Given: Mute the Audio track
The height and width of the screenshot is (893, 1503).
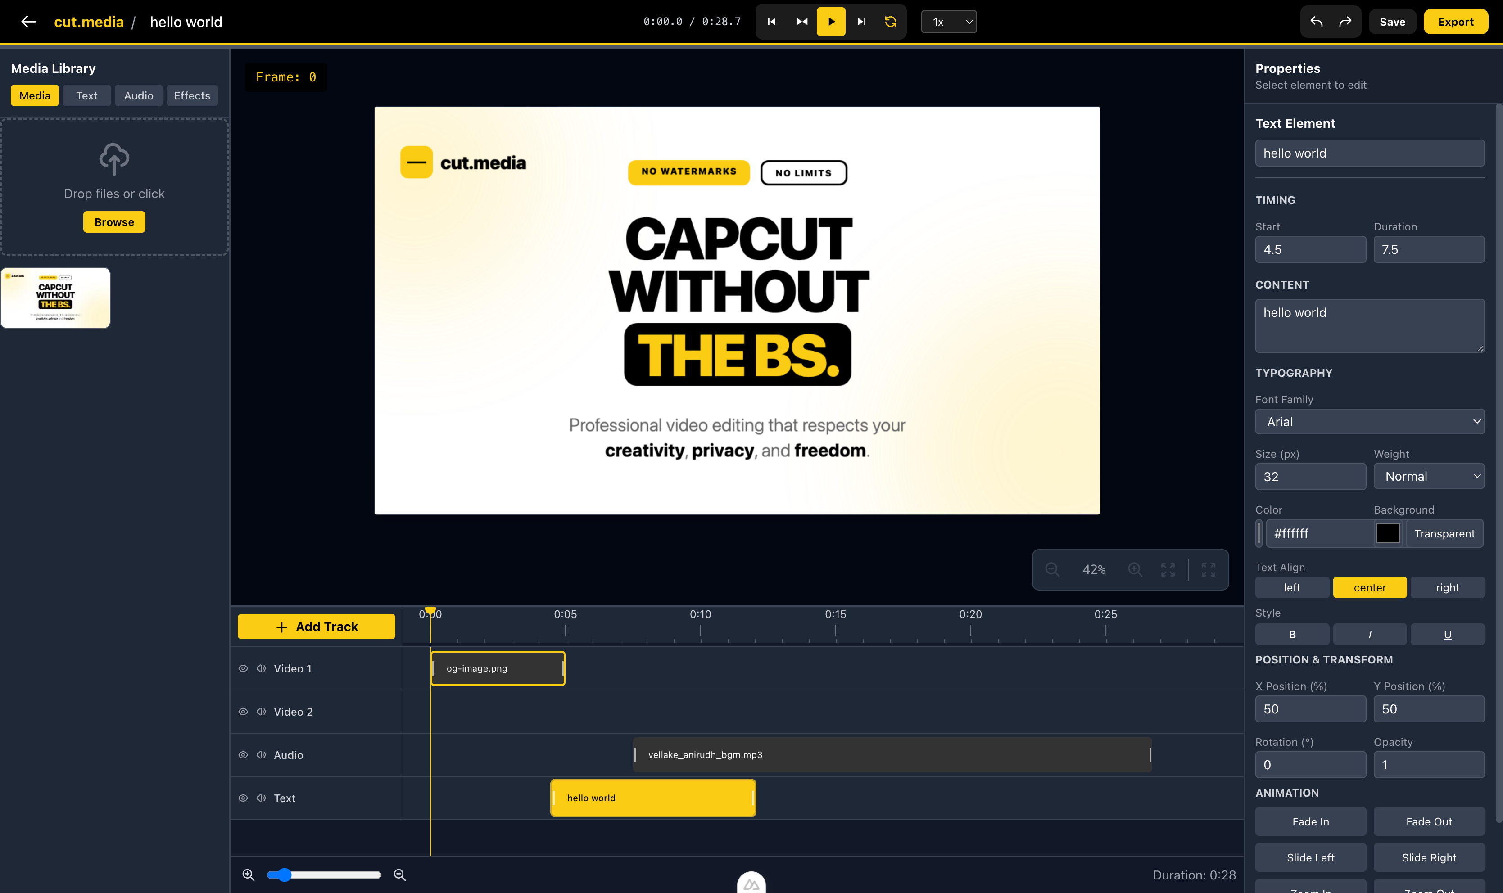Looking at the screenshot, I should 261,755.
